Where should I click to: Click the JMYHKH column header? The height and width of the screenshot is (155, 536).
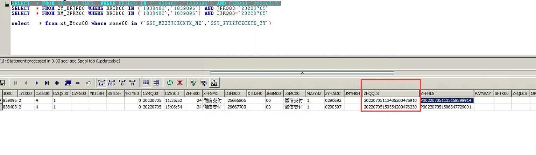coord(353,94)
